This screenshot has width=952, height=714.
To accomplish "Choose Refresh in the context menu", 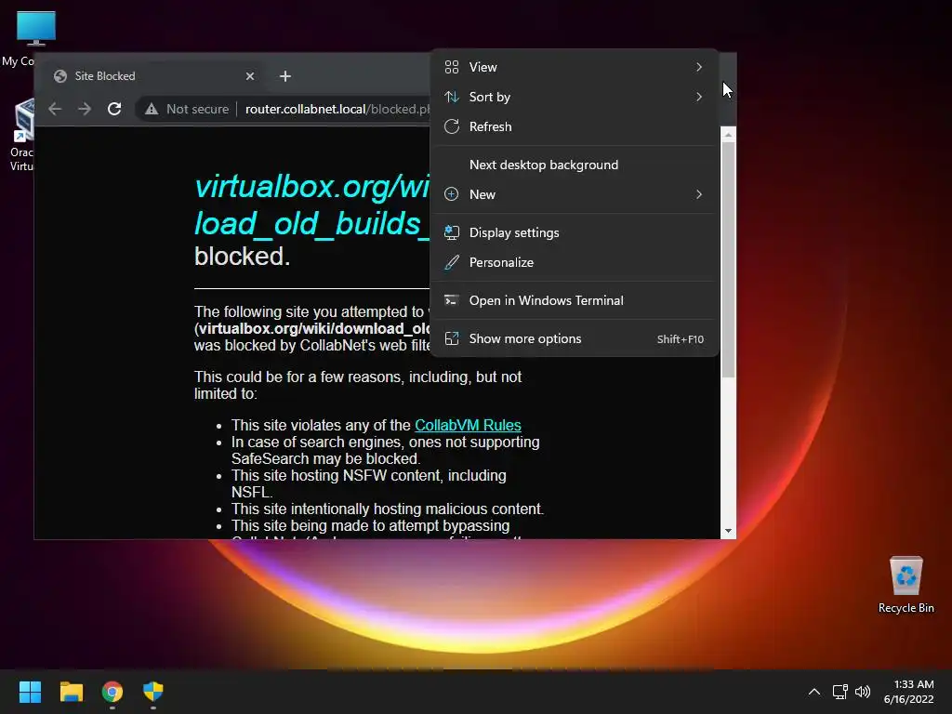I will (x=574, y=126).
